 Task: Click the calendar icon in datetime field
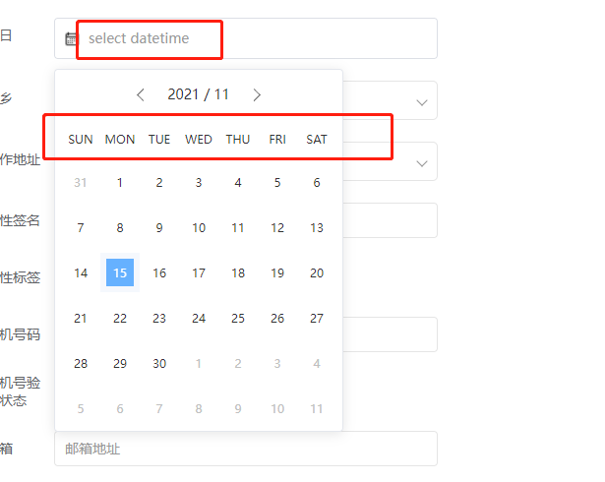pyautogui.click(x=72, y=39)
